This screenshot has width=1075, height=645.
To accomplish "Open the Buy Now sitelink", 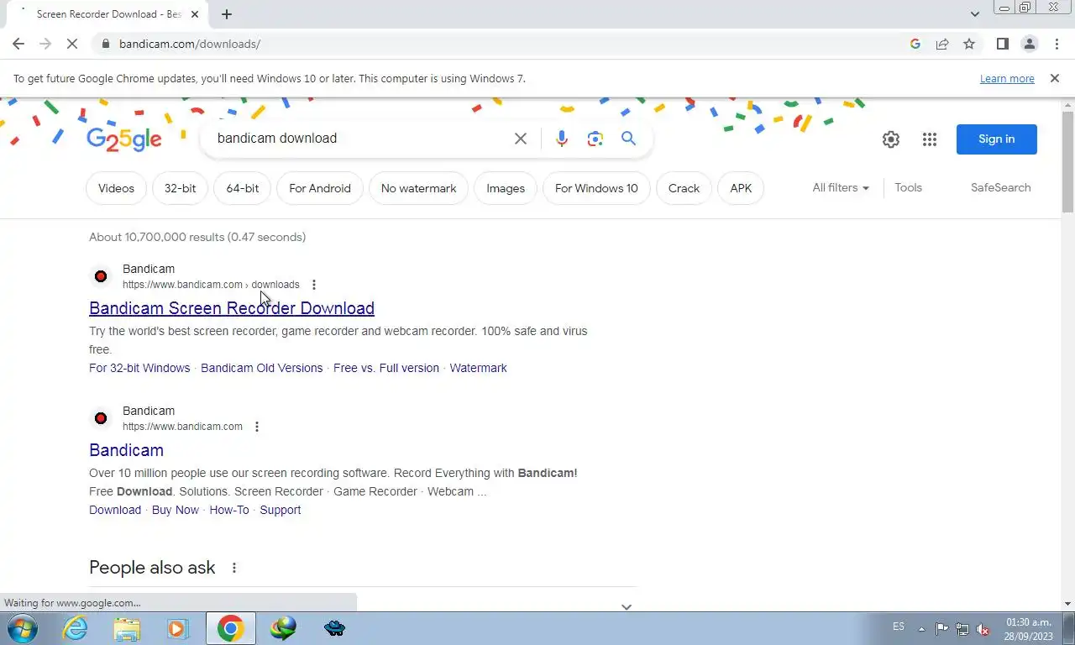I will [x=176, y=510].
